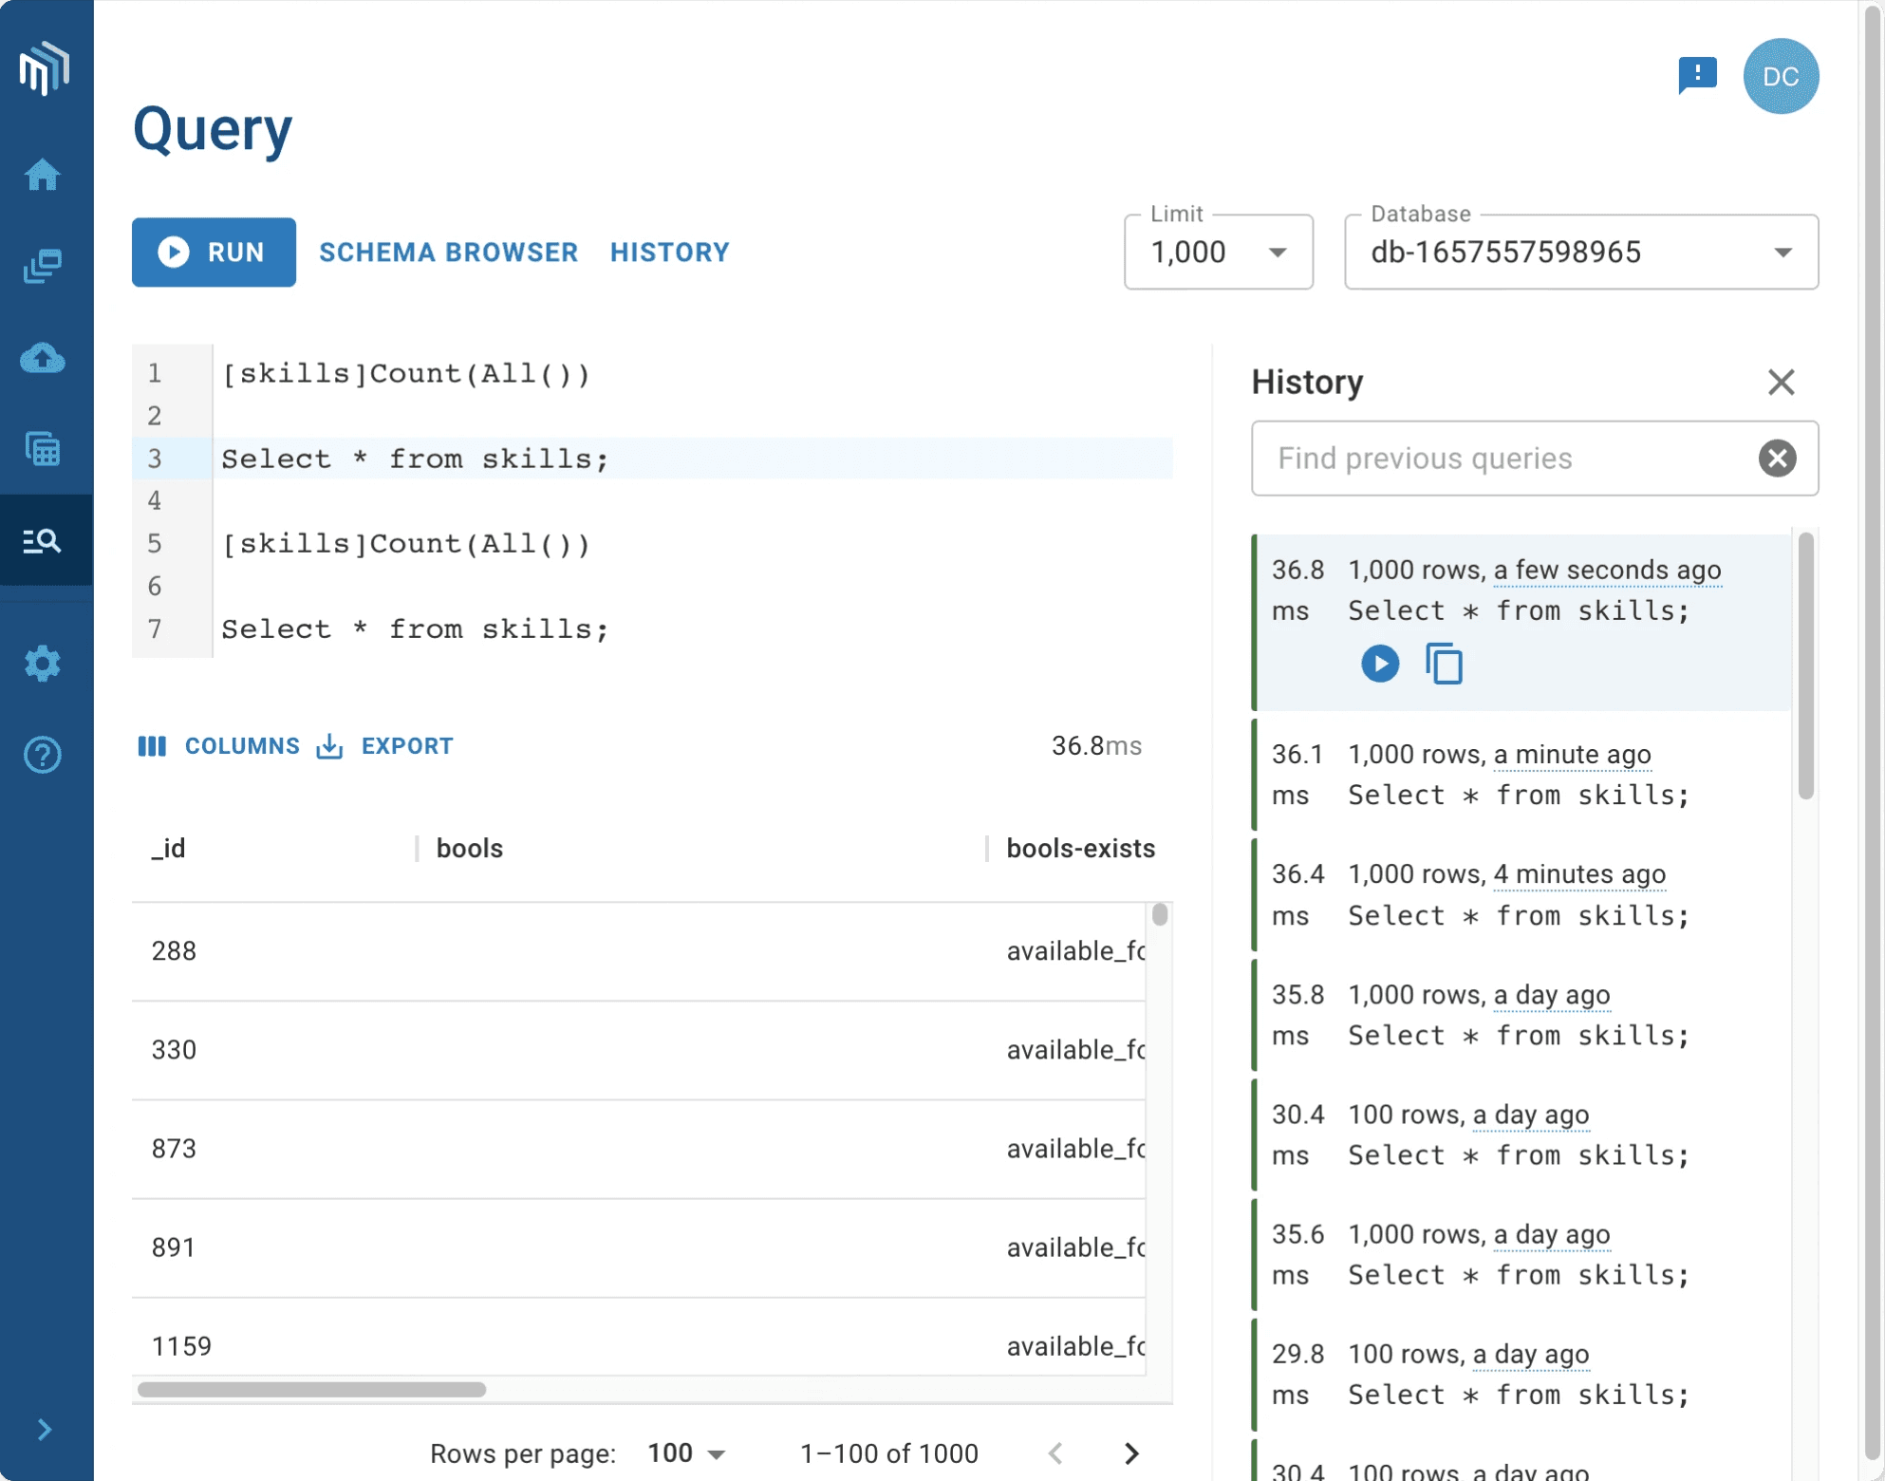The width and height of the screenshot is (1885, 1481).
Task: Go to Home in the sidebar
Action: pos(43,175)
